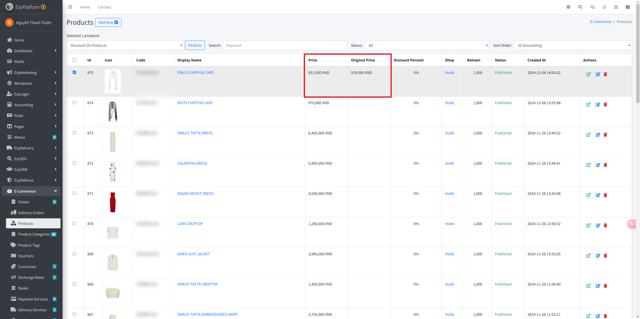This screenshot has height=319, width=640.
Task: Collapse the E-Commerce sidebar menu
Action: coord(31,191)
